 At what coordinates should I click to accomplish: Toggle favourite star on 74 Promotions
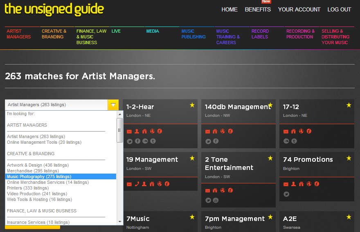(x=349, y=158)
